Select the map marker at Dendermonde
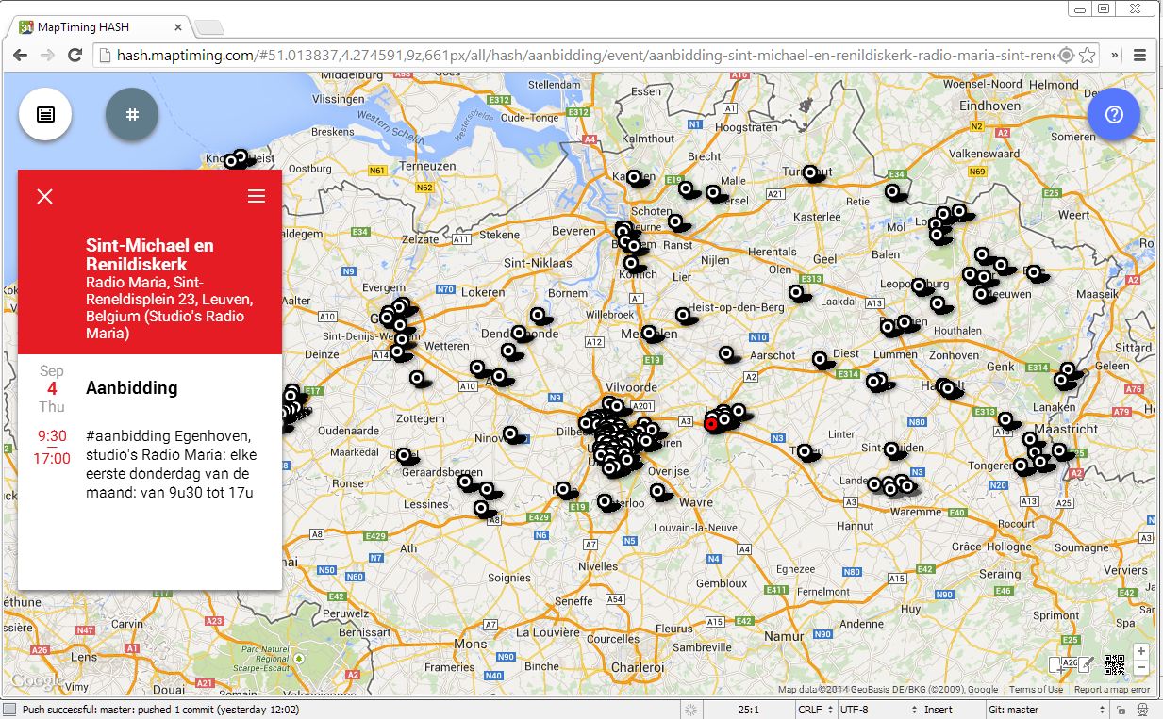 519,333
